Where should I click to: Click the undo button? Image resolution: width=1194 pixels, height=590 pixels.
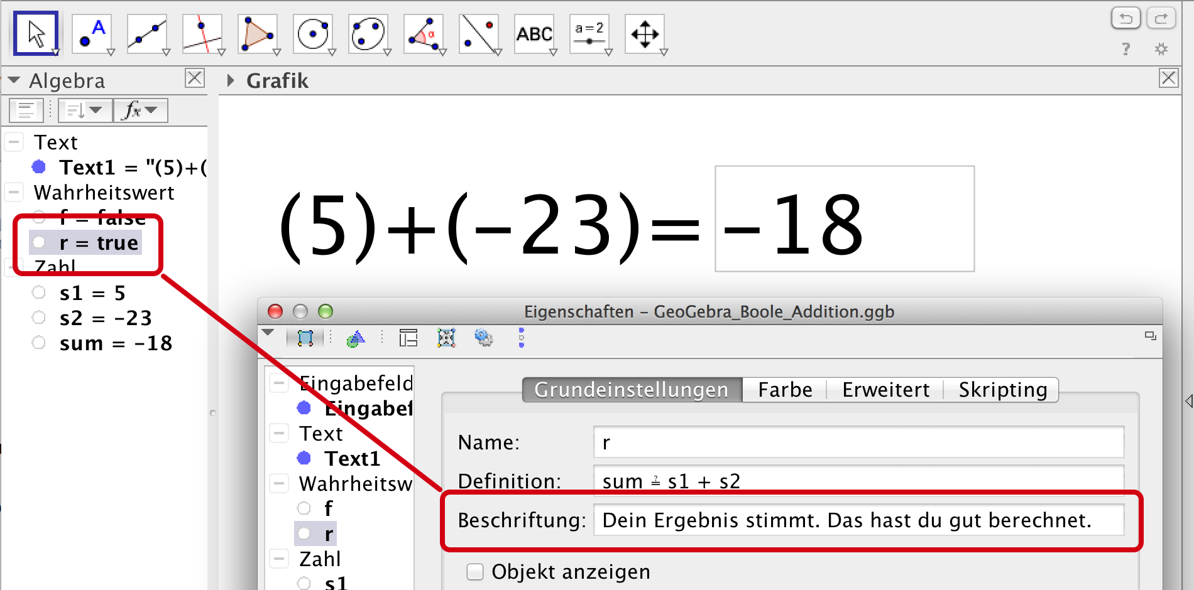click(x=1126, y=18)
